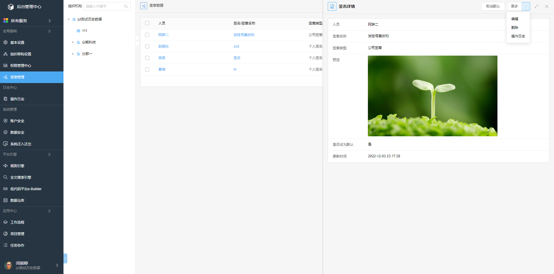Collapse the 平台引擎 section arrows

click(x=49, y=154)
